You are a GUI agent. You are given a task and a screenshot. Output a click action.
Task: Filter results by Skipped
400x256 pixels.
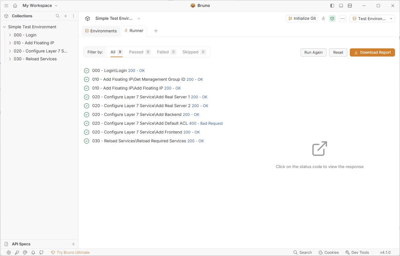point(194,52)
